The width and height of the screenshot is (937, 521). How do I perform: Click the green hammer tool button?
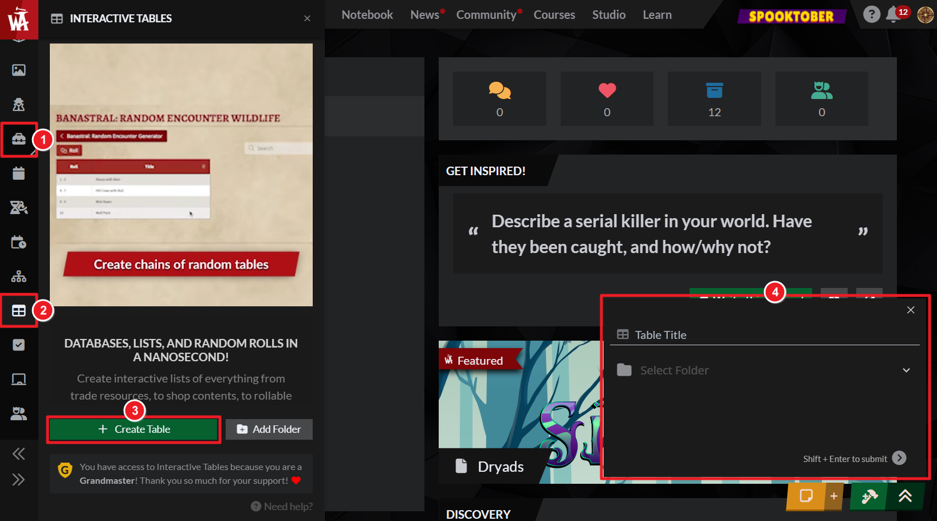[869, 496]
